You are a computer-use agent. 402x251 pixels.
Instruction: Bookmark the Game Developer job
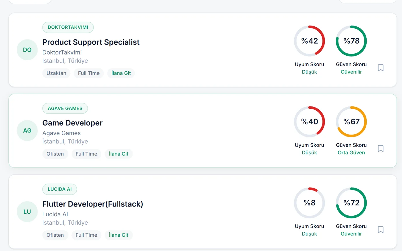(380, 149)
